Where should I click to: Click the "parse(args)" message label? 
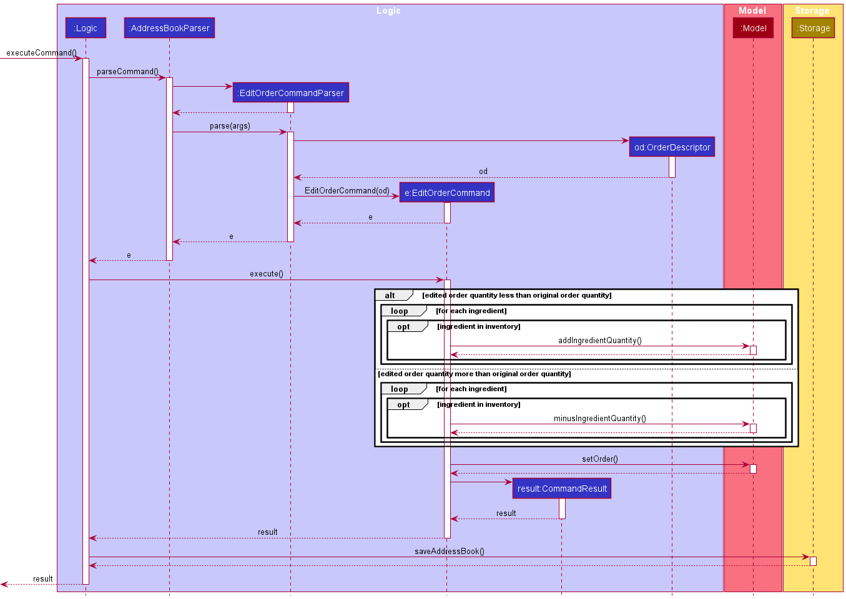tap(230, 125)
